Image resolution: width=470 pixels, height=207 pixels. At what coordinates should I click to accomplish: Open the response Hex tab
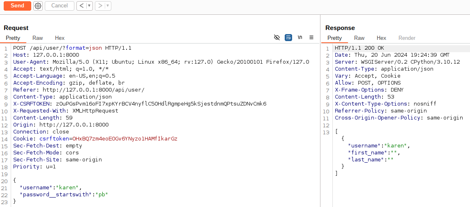click(381, 38)
